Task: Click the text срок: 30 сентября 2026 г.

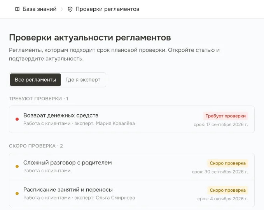Action: [x=220, y=172]
